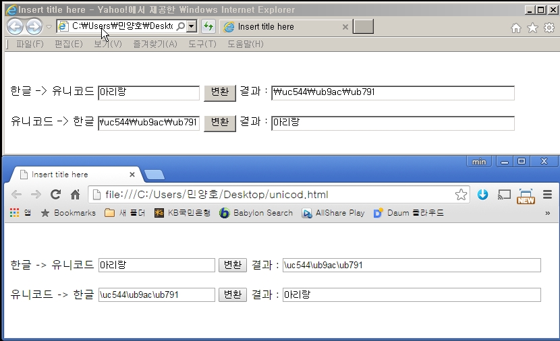This screenshot has width=560, height=341.
Task: Click 변환 button for 유니코드 -> 한글 in Chrome
Action: pyautogui.click(x=232, y=294)
